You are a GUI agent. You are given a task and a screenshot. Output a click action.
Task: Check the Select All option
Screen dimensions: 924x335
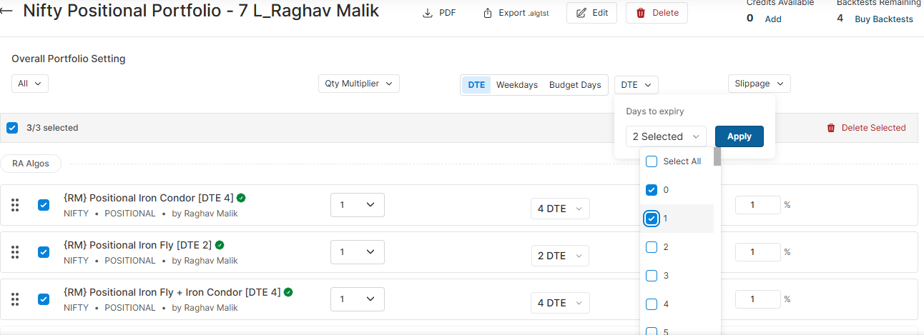[652, 161]
